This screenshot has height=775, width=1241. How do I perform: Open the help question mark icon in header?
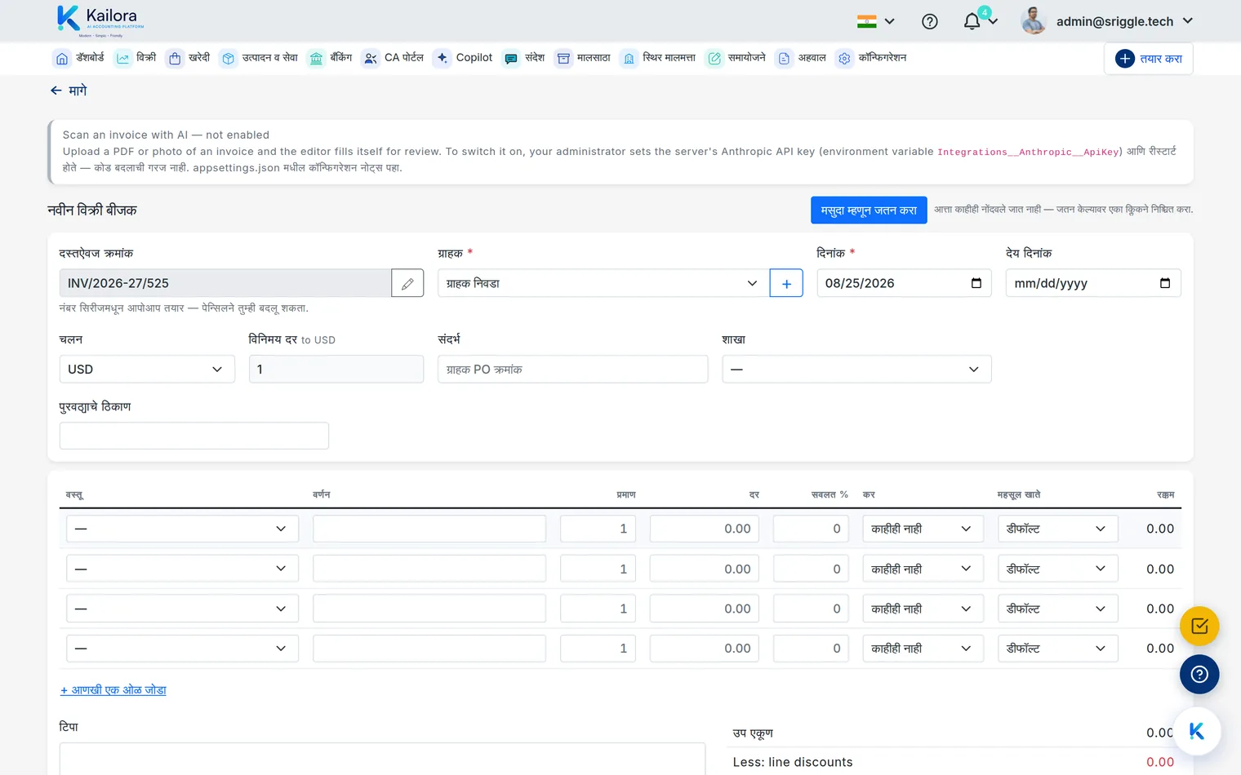(x=929, y=22)
